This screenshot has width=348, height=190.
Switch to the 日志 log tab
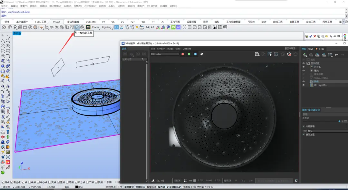[321, 49]
